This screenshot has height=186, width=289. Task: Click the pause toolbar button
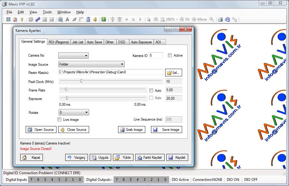click(133, 19)
